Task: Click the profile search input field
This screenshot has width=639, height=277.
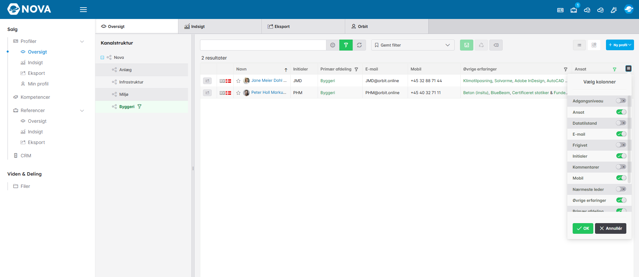Action: 263,45
